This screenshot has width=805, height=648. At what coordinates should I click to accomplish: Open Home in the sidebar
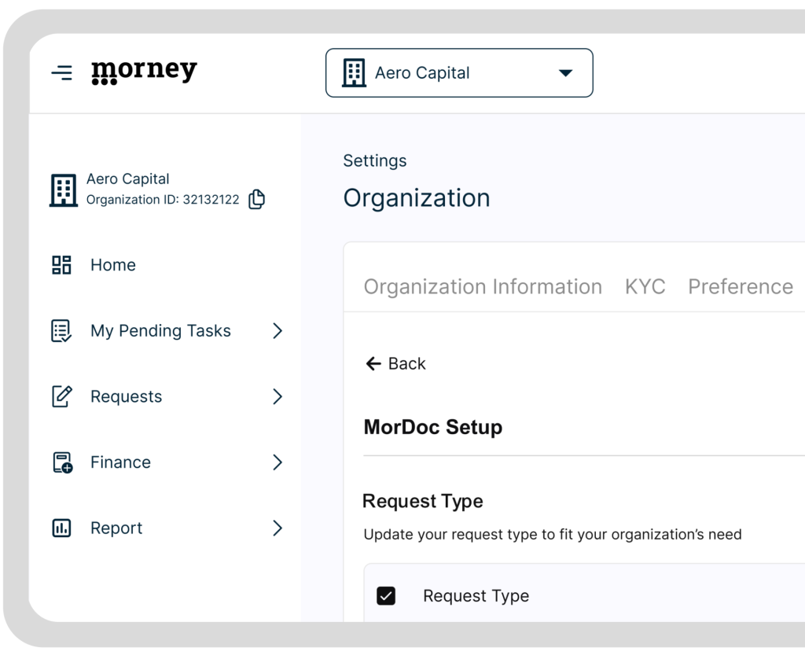pyautogui.click(x=113, y=265)
